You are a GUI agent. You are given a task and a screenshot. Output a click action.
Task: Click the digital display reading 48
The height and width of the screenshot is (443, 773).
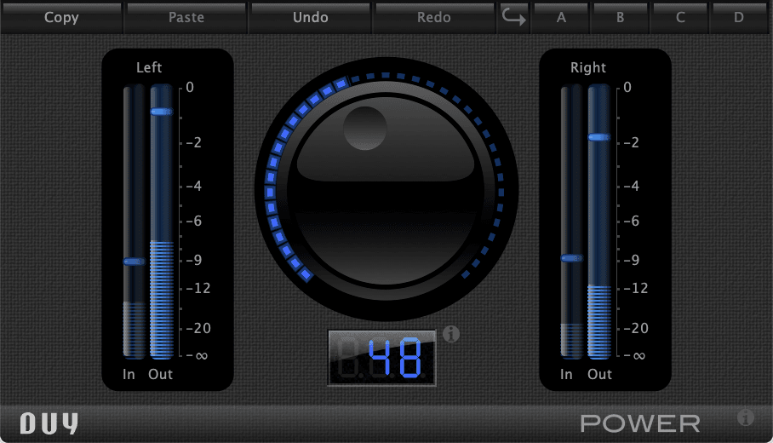click(381, 358)
